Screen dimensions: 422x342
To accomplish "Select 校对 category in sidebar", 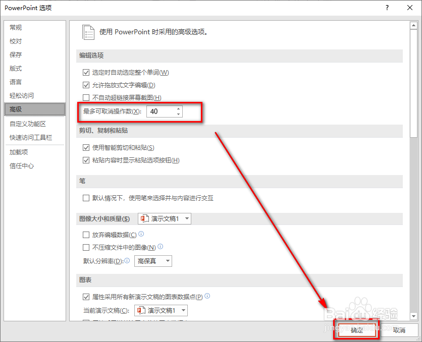I will (x=35, y=41).
